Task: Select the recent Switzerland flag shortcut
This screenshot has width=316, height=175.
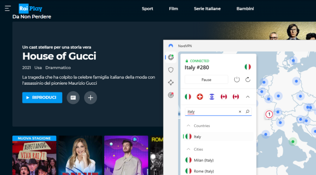Action: coord(200,97)
